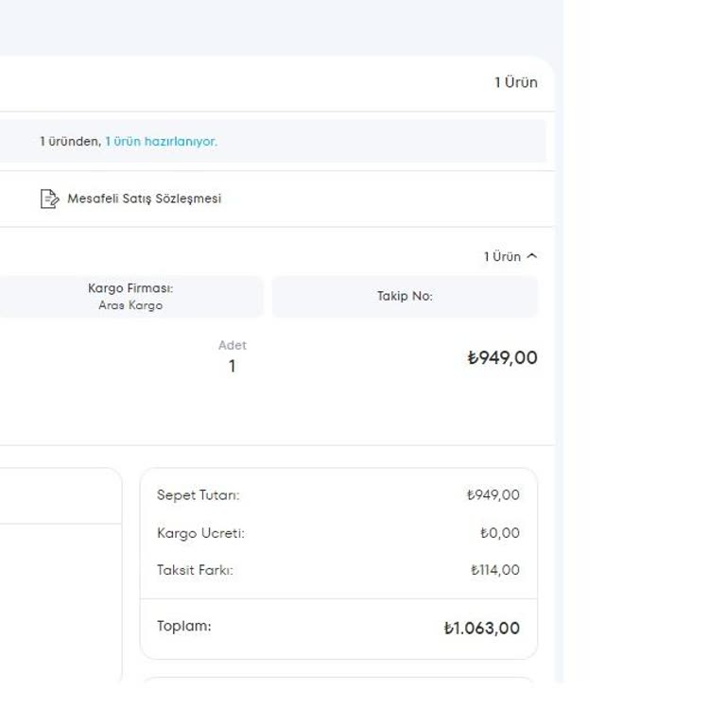The width and height of the screenshot is (726, 726).
Task: Select the quantity value 1 under Adet
Action: [x=232, y=366]
